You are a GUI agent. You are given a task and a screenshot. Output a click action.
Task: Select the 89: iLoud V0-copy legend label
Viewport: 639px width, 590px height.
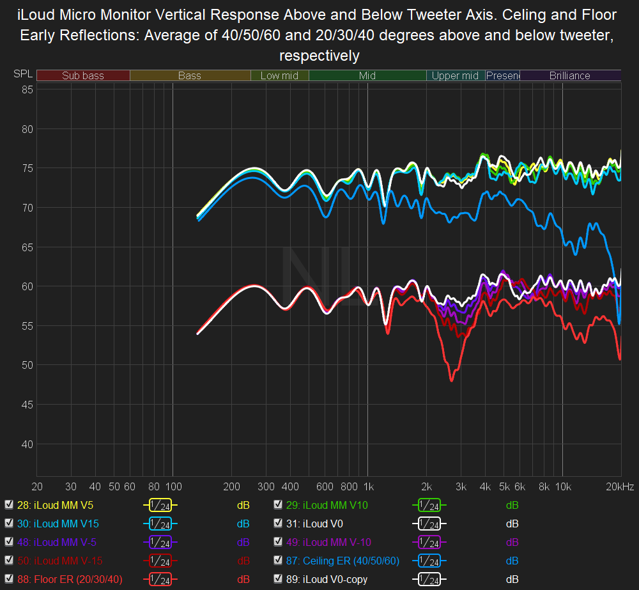327,579
